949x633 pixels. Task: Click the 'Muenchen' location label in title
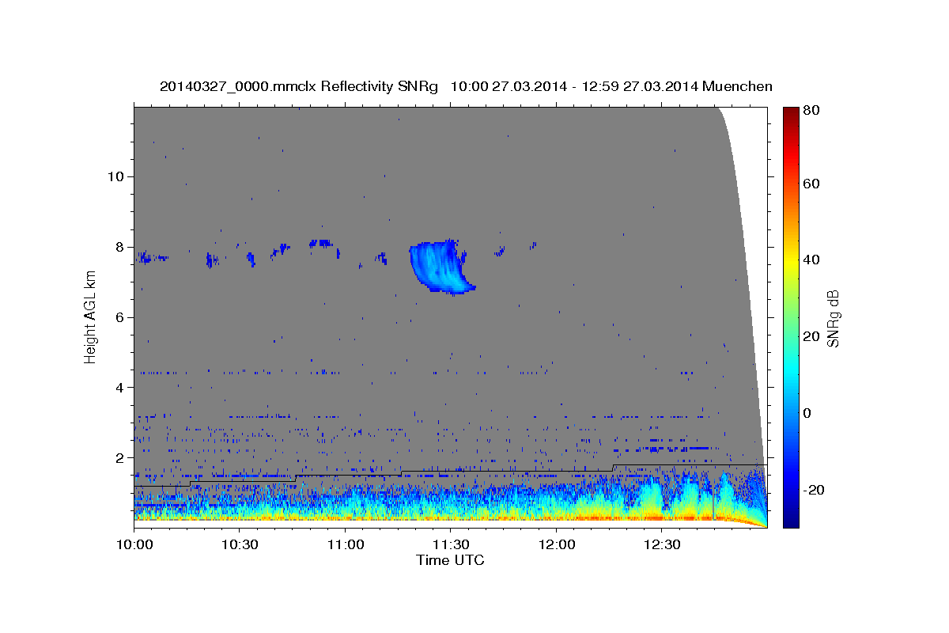pos(737,86)
